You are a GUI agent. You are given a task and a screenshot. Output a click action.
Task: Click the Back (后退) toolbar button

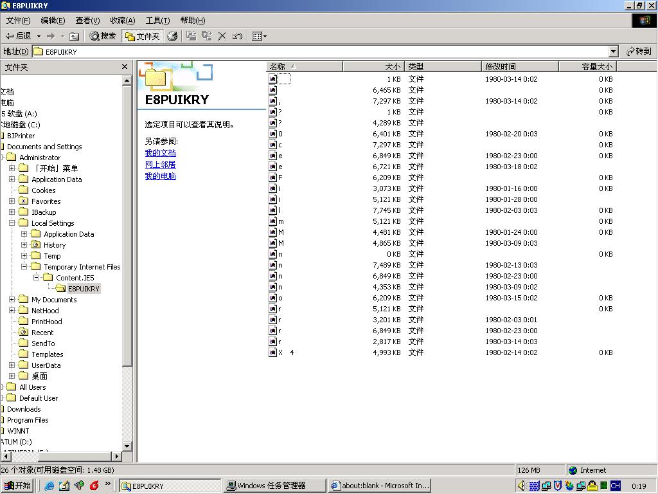(18, 36)
